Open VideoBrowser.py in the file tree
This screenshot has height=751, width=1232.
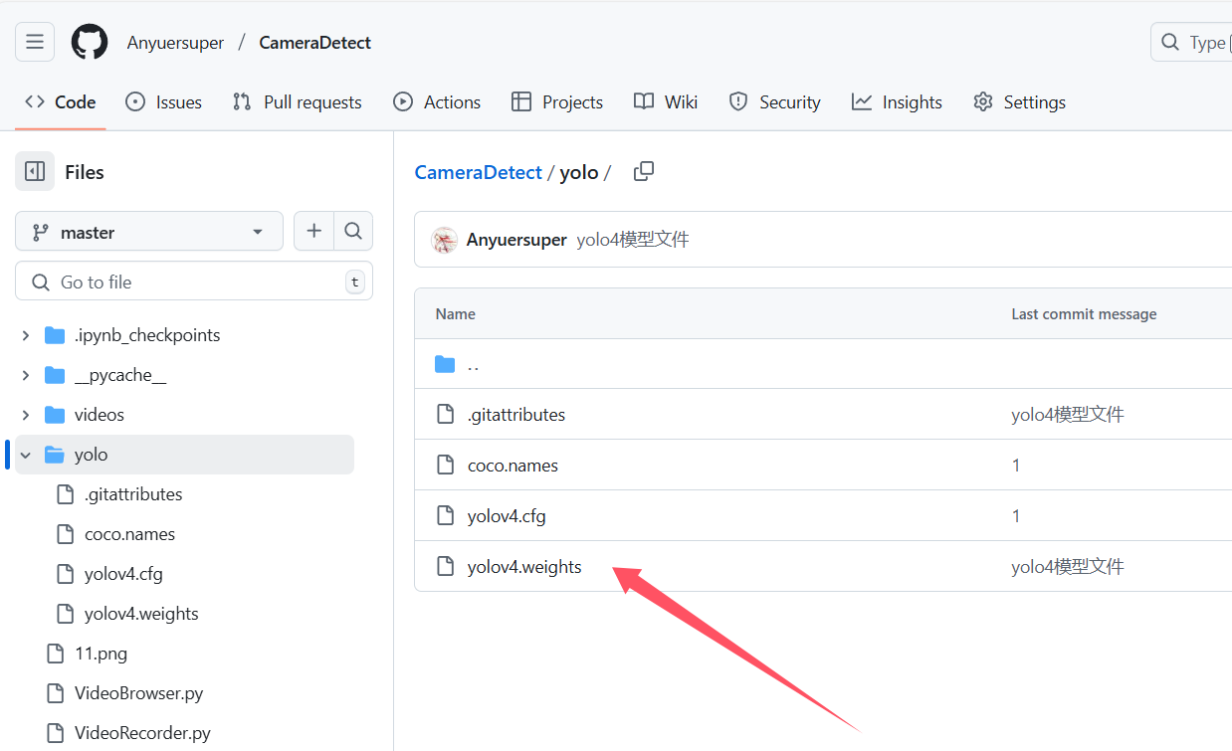tap(138, 693)
